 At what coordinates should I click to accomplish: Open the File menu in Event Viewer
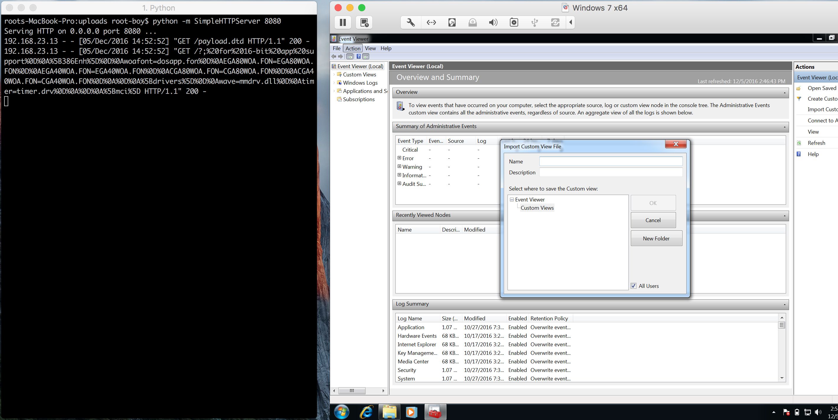pyautogui.click(x=337, y=48)
